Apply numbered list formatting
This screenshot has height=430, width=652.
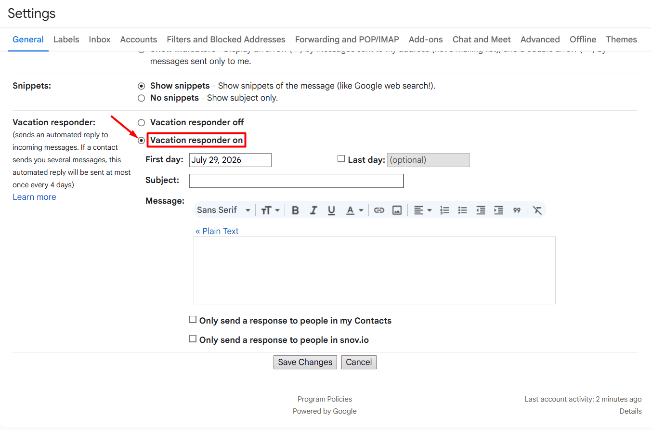(445, 210)
